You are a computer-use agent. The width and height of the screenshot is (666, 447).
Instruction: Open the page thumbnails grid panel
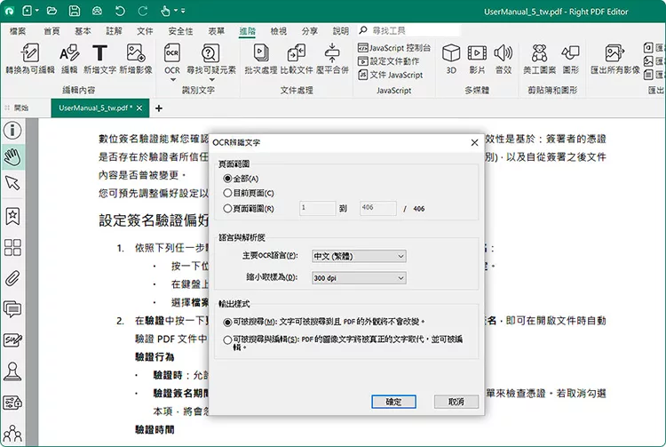(x=13, y=247)
